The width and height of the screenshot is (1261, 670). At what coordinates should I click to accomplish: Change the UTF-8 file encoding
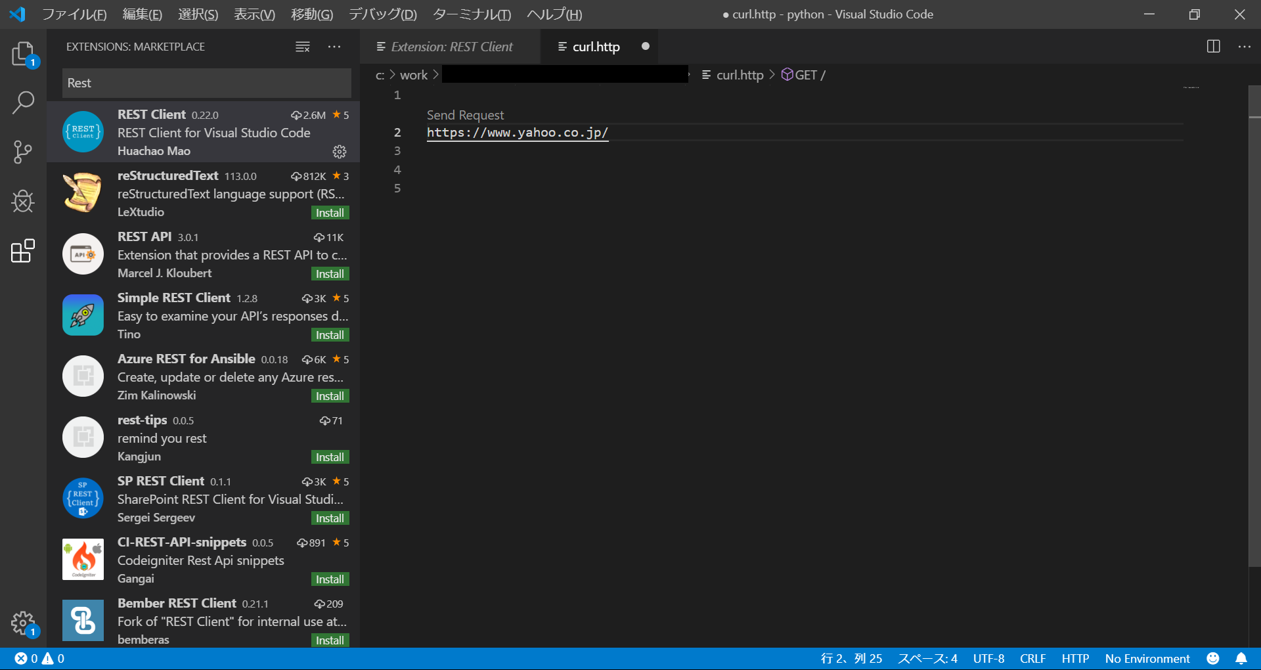pyautogui.click(x=988, y=658)
